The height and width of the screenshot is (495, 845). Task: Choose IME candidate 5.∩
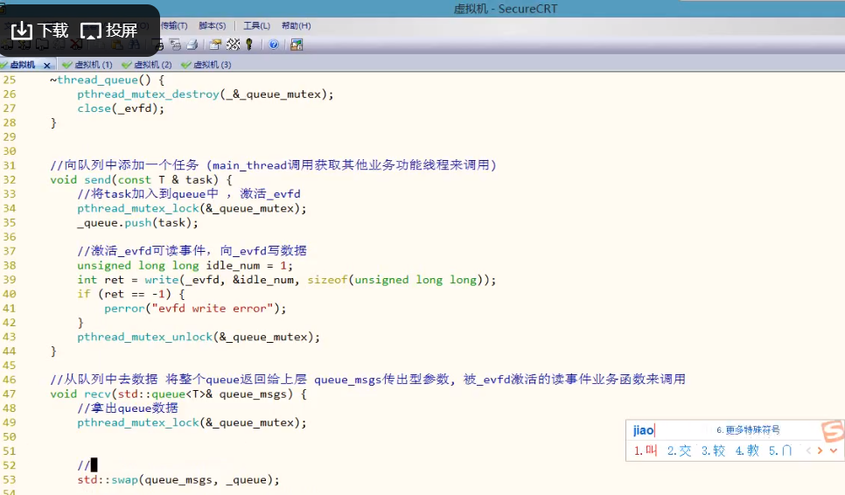click(780, 450)
